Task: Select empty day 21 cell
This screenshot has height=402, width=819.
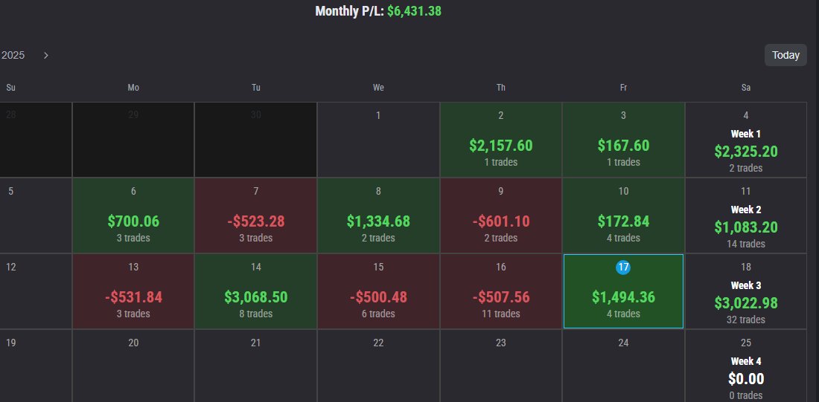Action: (x=256, y=366)
